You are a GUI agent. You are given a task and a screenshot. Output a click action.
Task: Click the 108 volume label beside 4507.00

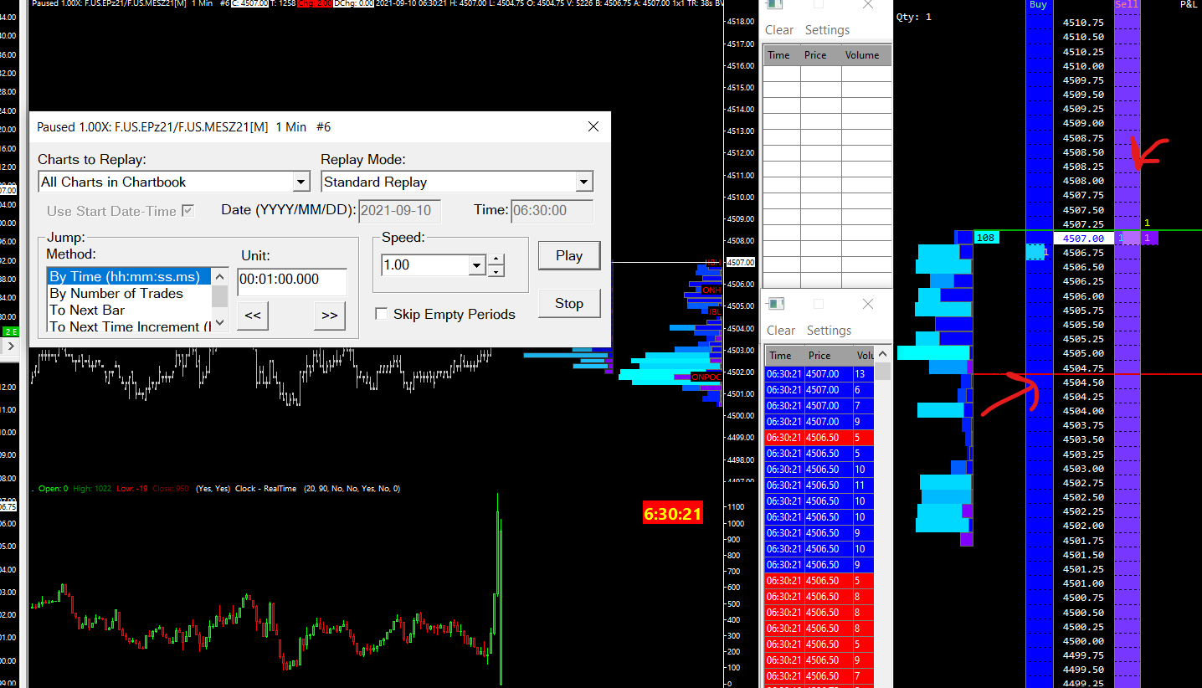986,239
